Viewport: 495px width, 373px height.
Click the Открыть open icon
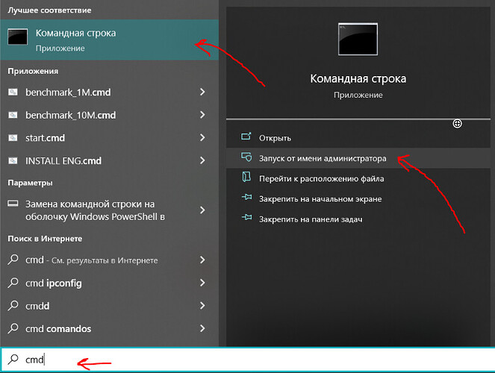point(246,138)
